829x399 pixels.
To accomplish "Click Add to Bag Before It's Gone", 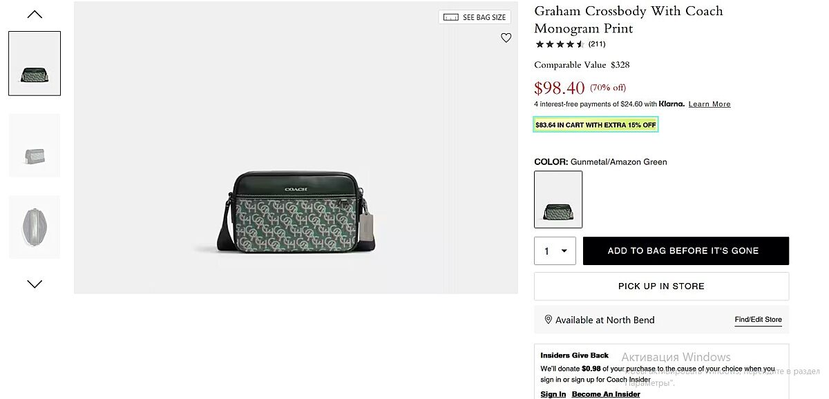I will click(x=685, y=251).
